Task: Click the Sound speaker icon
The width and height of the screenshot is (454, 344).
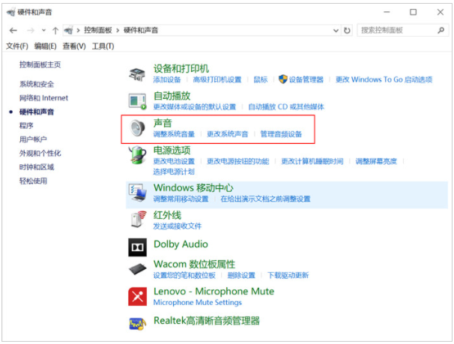Action: coord(137,128)
